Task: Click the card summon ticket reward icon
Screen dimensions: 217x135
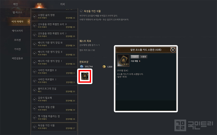Action: point(85,76)
